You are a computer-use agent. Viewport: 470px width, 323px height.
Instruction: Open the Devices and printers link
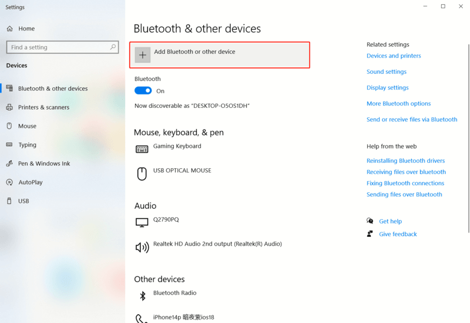click(x=394, y=56)
